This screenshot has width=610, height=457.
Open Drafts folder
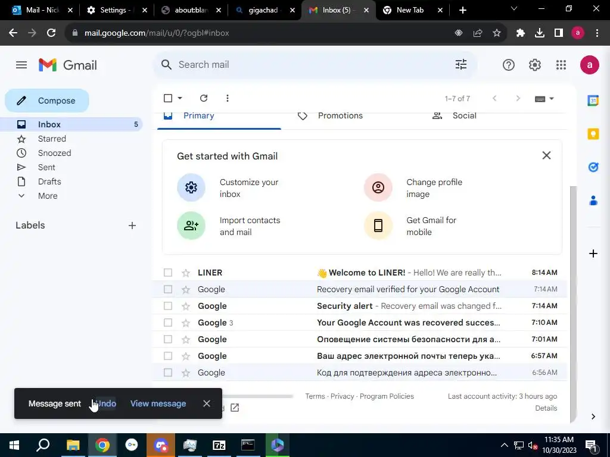[x=49, y=181]
